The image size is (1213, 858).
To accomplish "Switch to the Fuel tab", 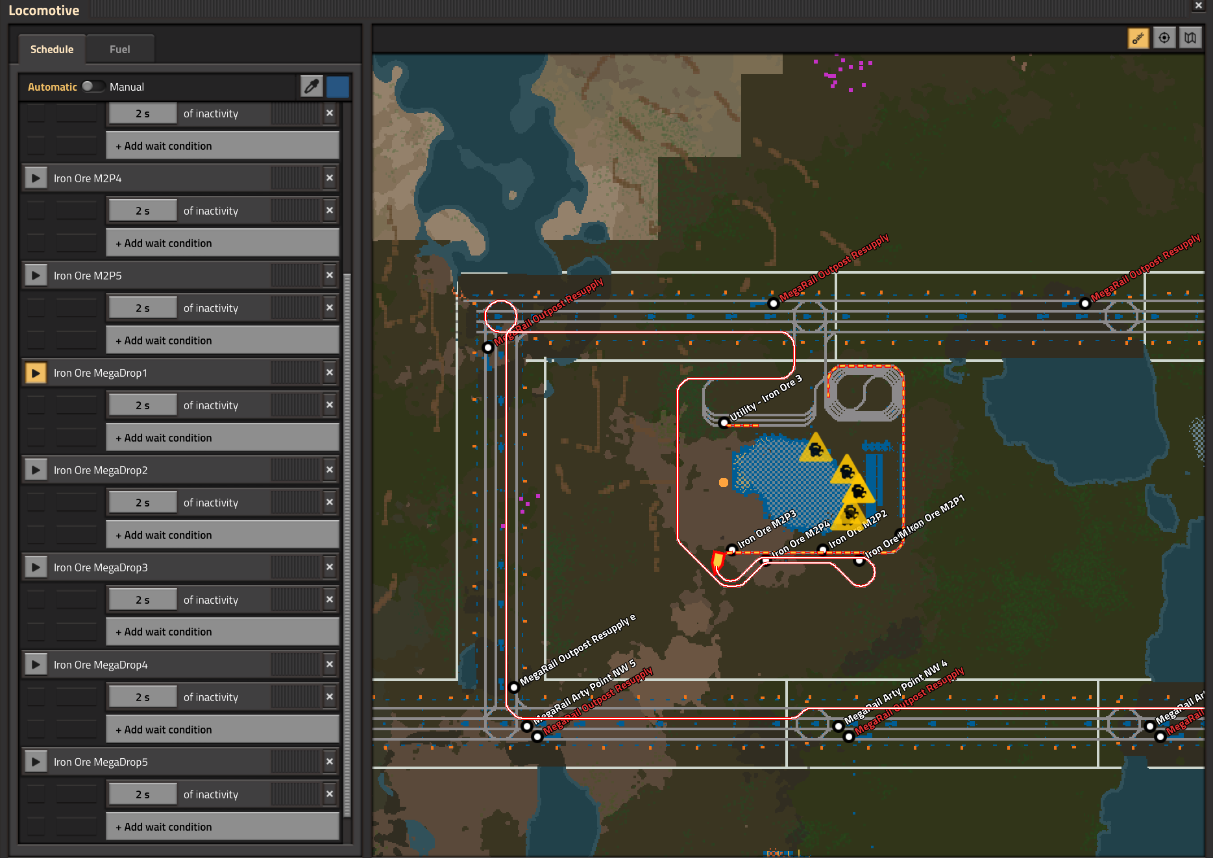I will point(119,49).
